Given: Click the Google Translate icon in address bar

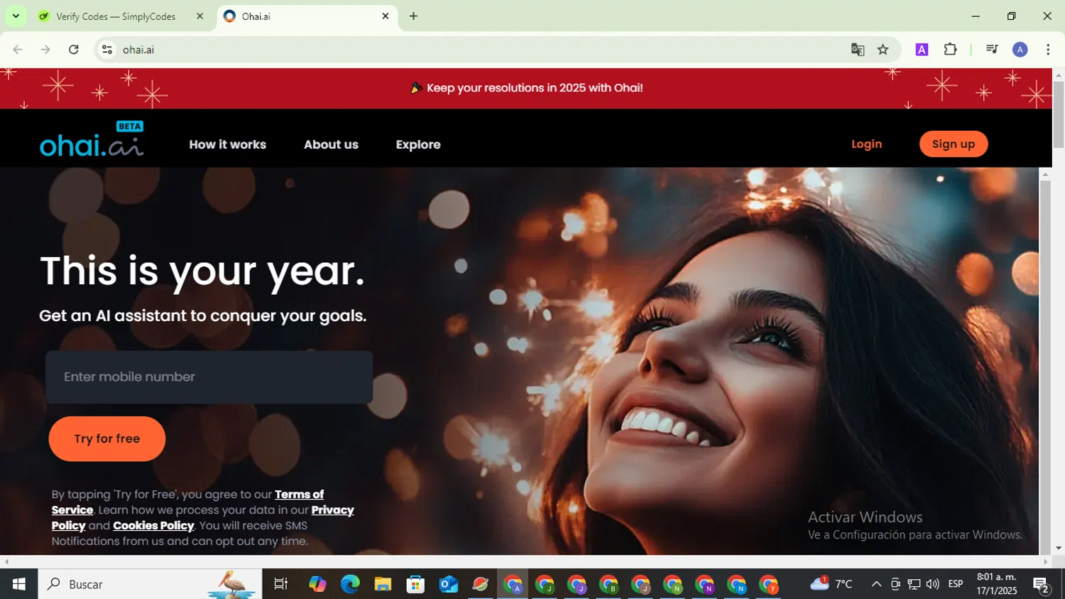Looking at the screenshot, I should coord(858,50).
